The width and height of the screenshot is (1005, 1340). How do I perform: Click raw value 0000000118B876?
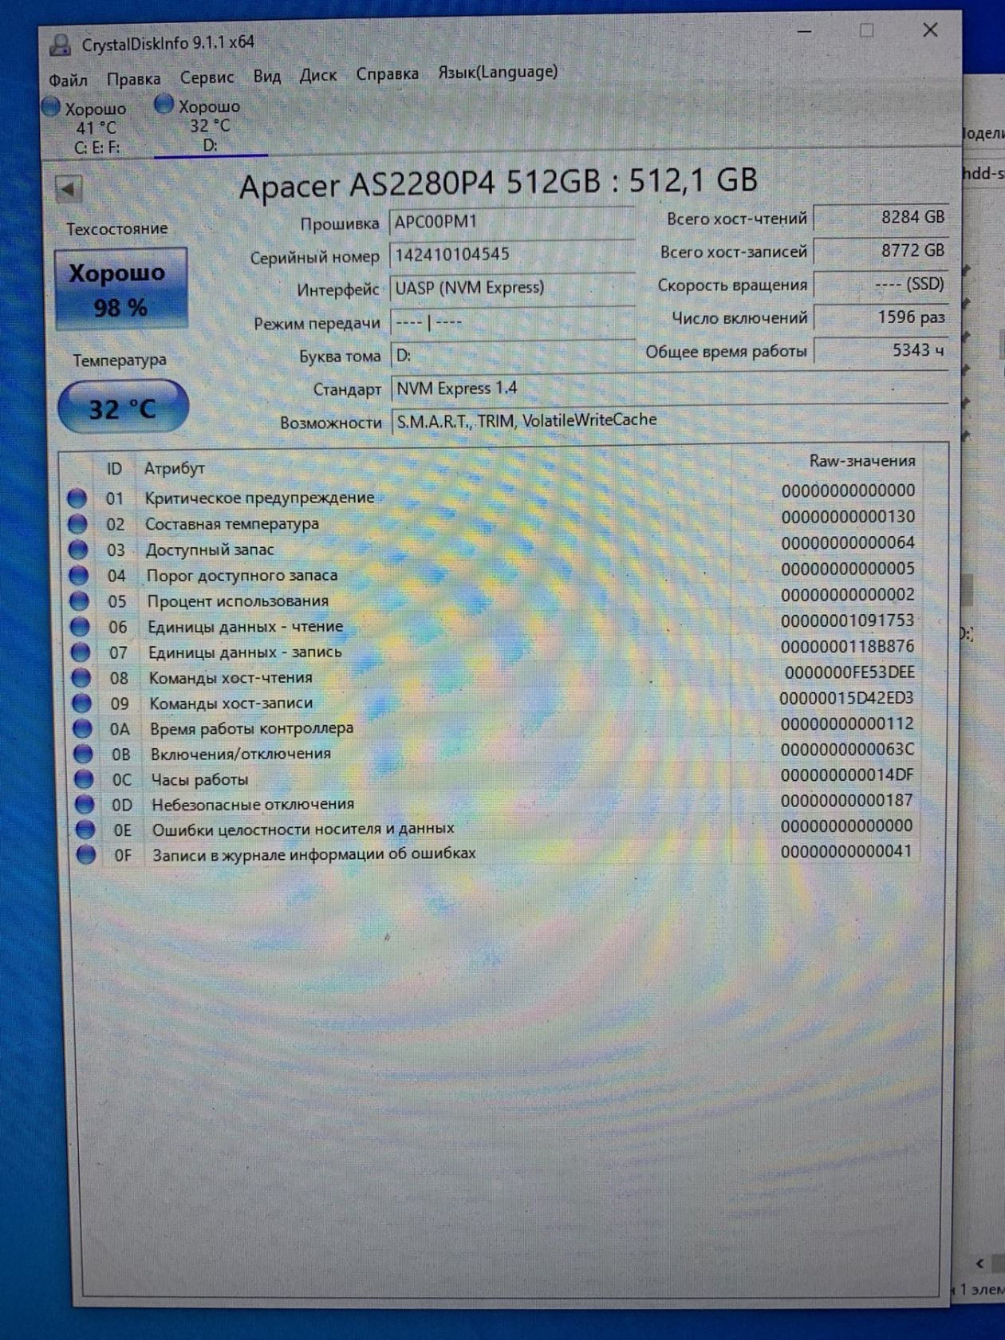click(848, 646)
